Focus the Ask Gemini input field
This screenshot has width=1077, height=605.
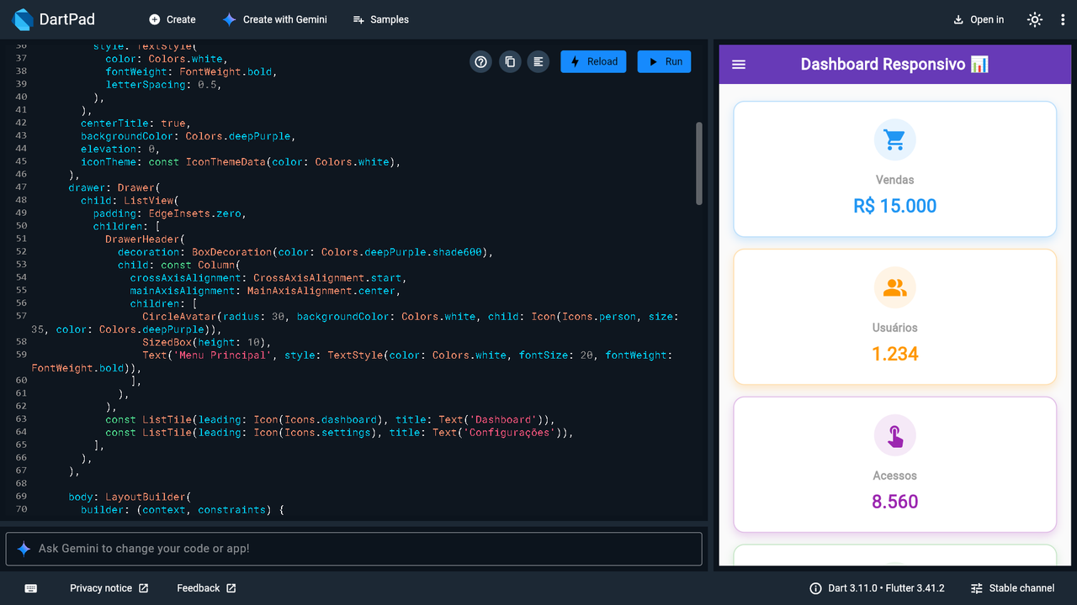[x=354, y=549]
